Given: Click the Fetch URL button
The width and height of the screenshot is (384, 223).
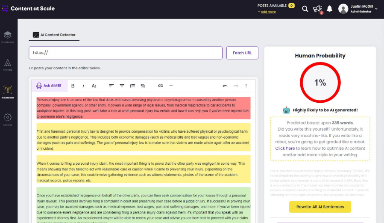Looking at the screenshot, I should 242,53.
